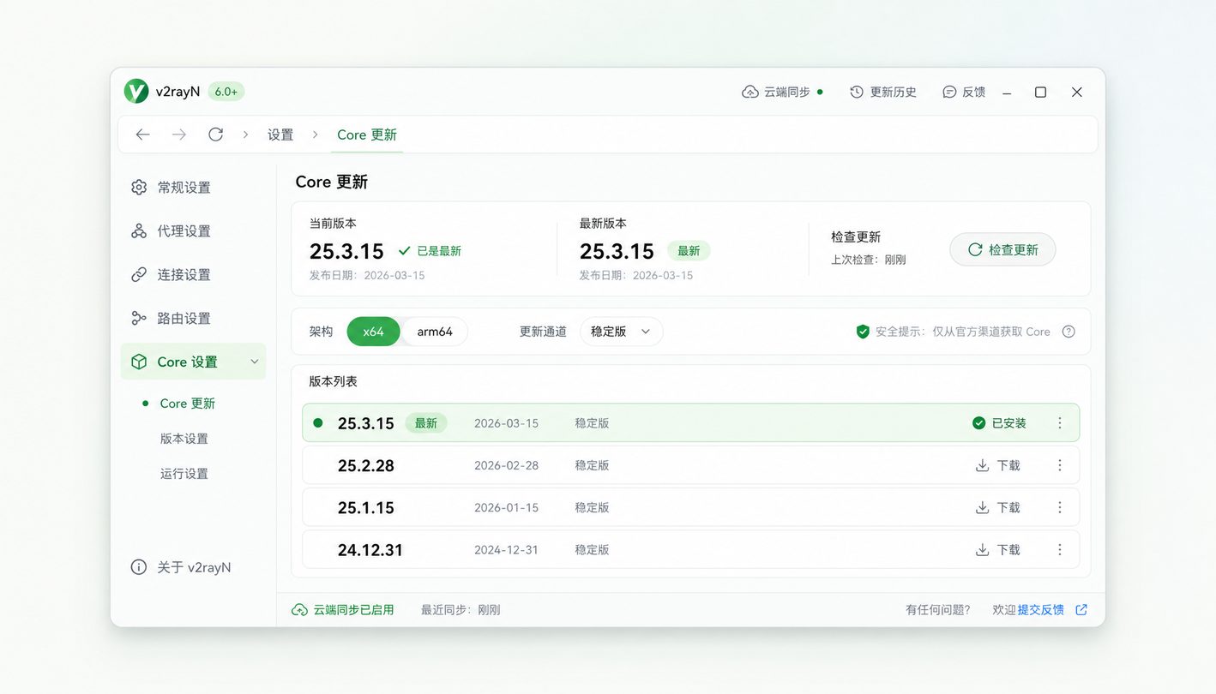Click the 2026-02-28 release date
Image resolution: width=1216 pixels, height=694 pixels.
click(x=506, y=465)
